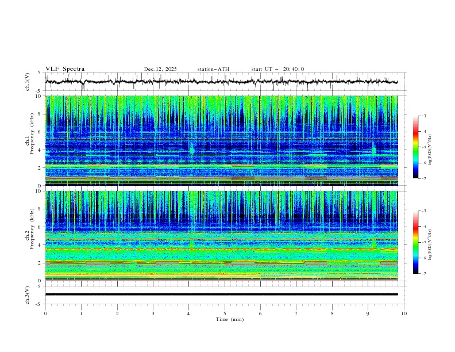Viewport: 455px width, 352px height.
Task: Click the "4" tick on the time axis
Action: click(188, 313)
